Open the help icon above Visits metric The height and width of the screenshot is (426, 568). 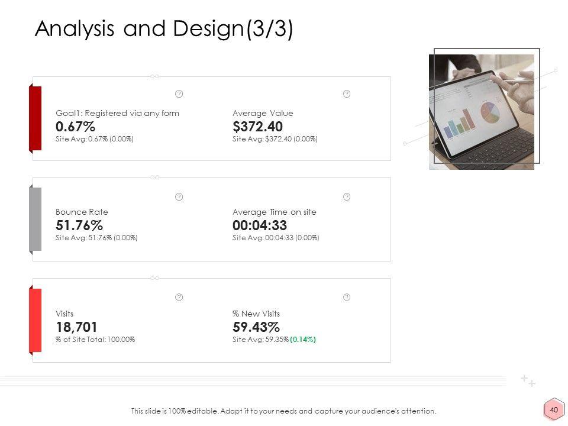[x=179, y=296]
